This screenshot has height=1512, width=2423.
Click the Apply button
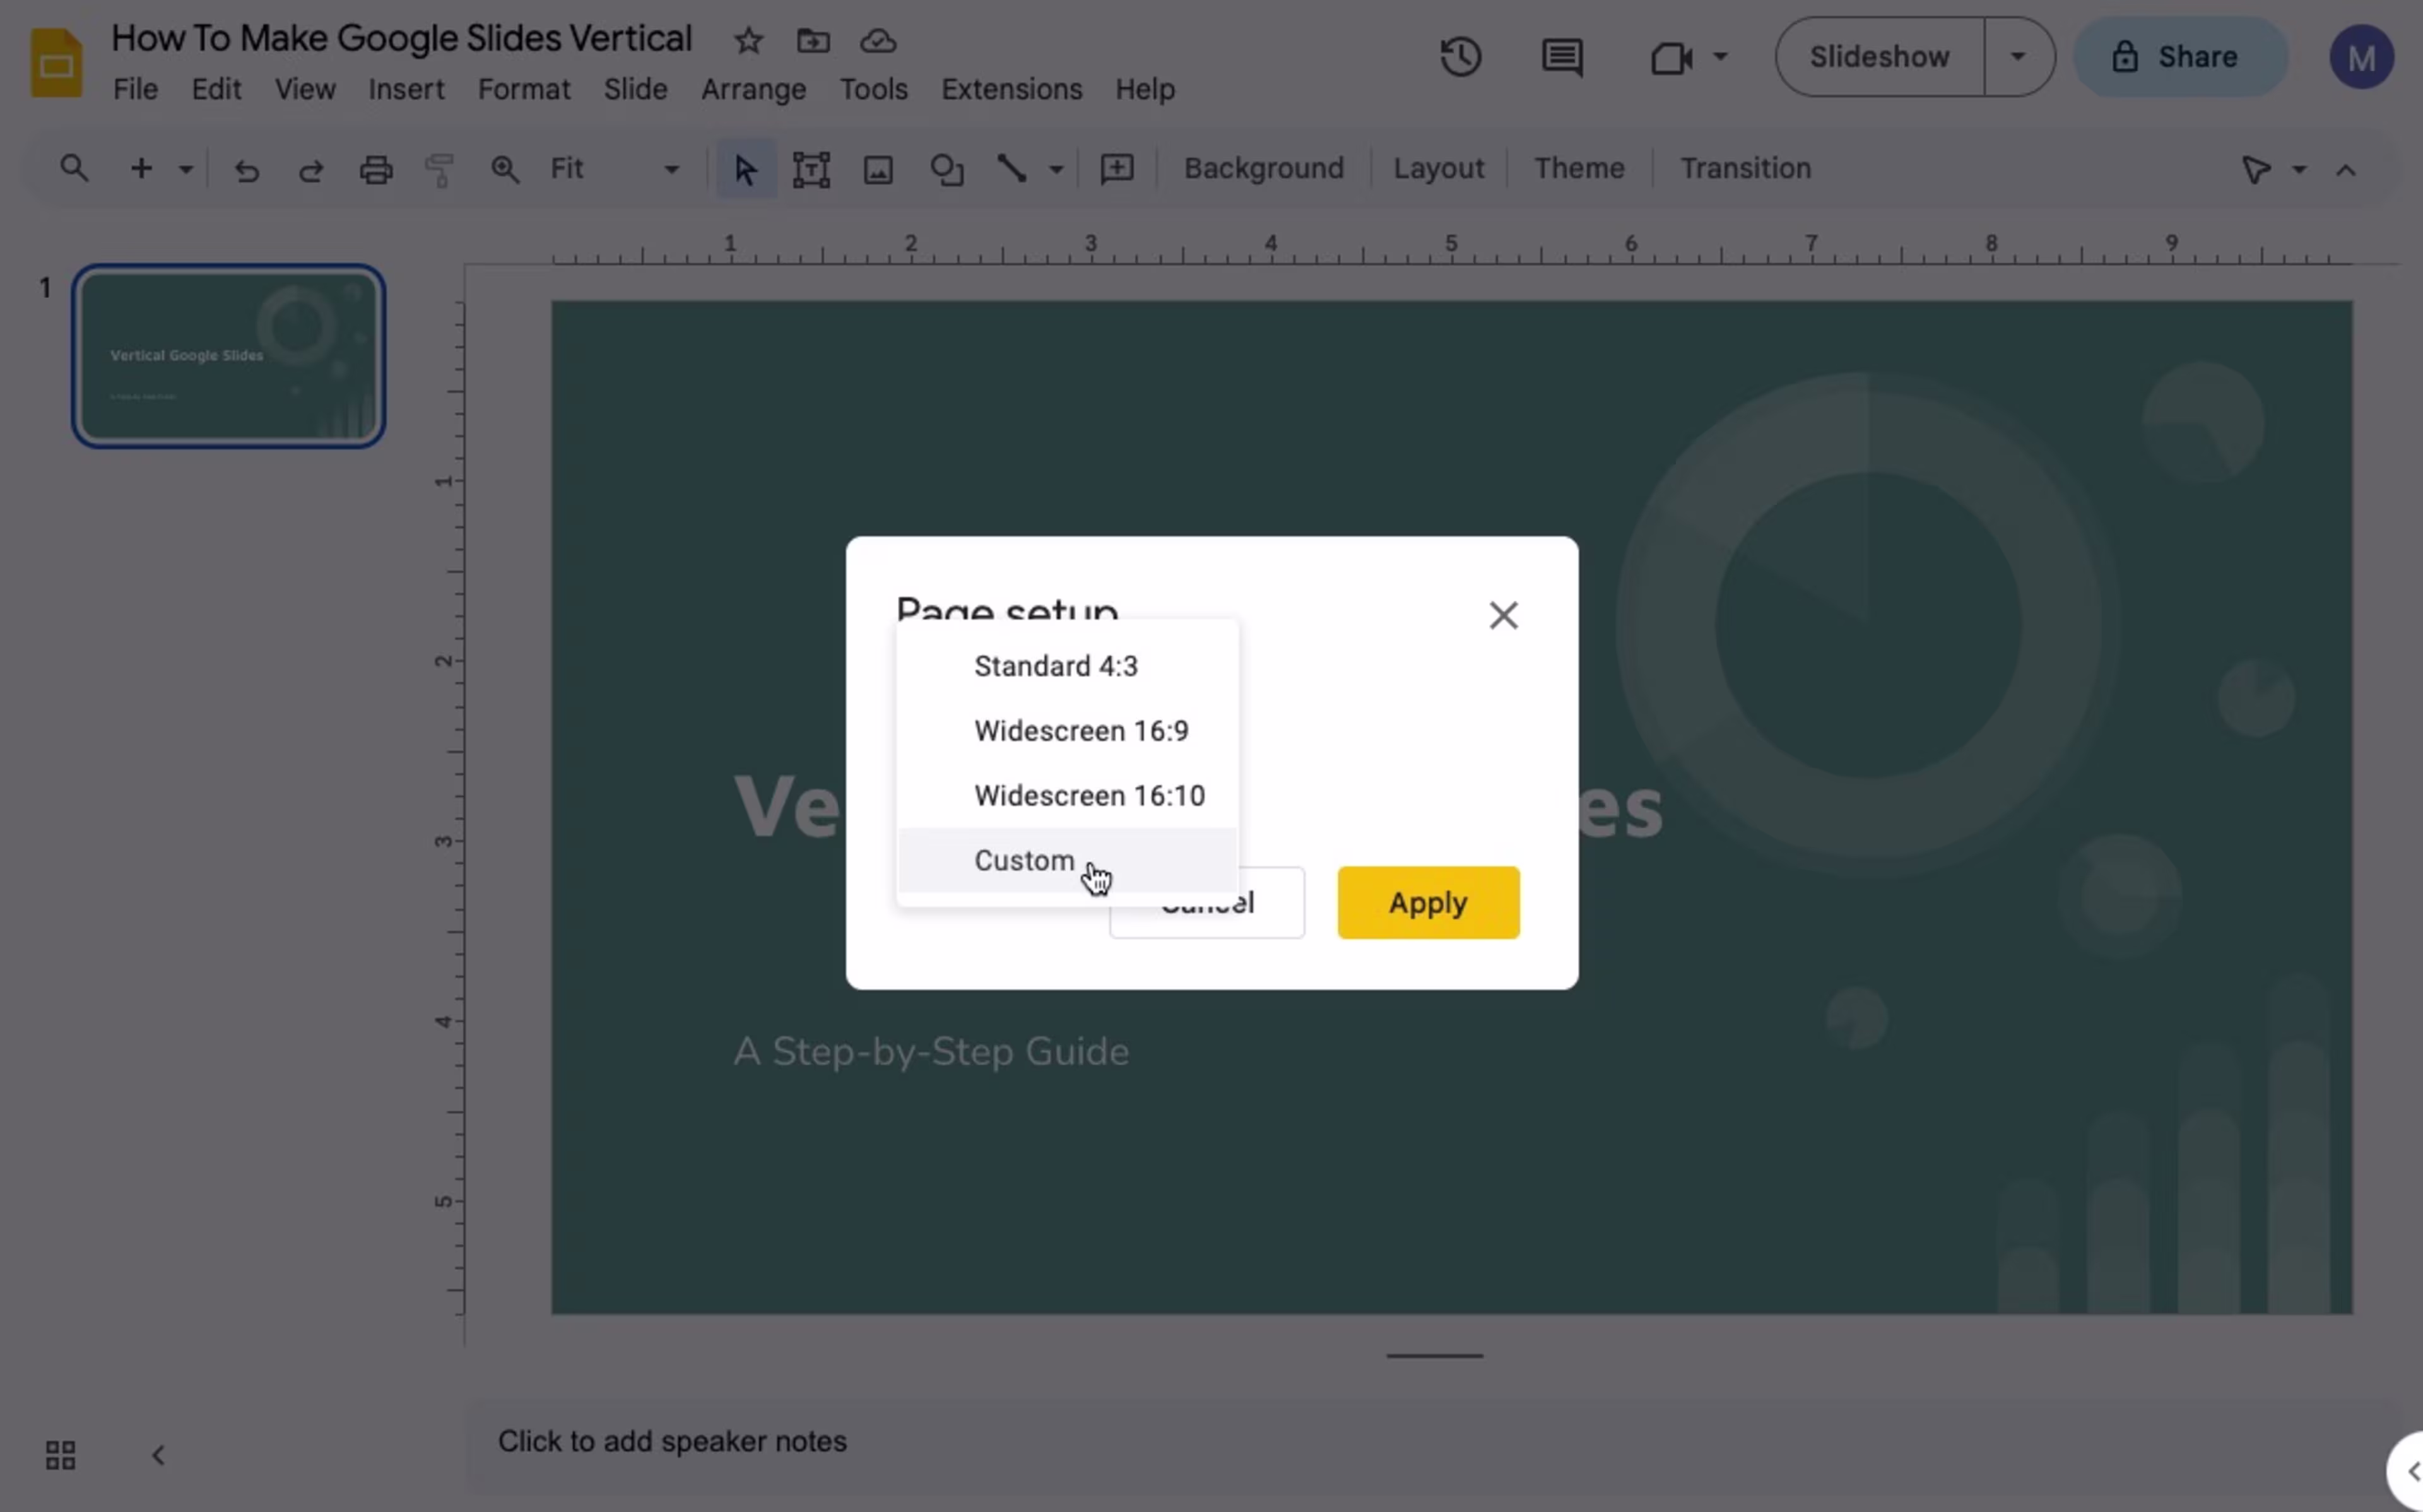[x=1429, y=903]
